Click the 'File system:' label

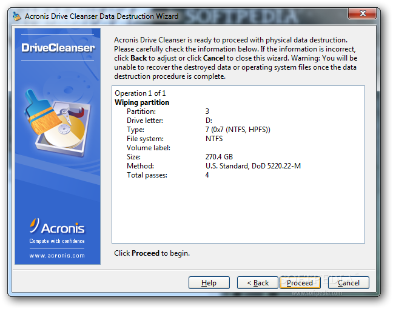145,139
